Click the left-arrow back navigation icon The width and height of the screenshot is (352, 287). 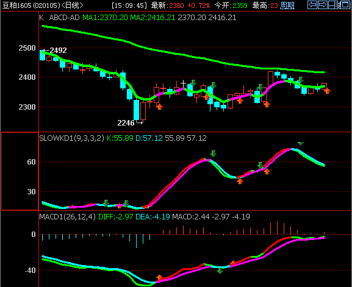tap(312, 5)
